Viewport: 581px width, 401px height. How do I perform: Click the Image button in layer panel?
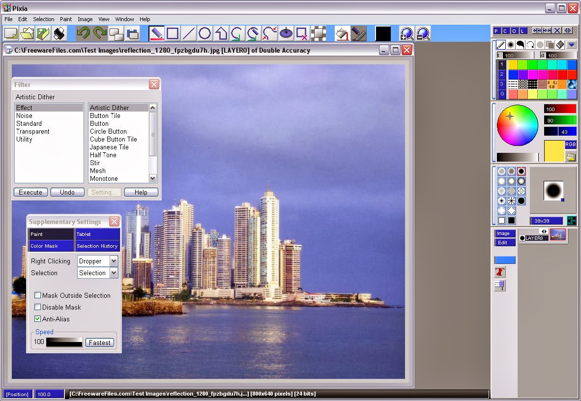click(x=504, y=233)
